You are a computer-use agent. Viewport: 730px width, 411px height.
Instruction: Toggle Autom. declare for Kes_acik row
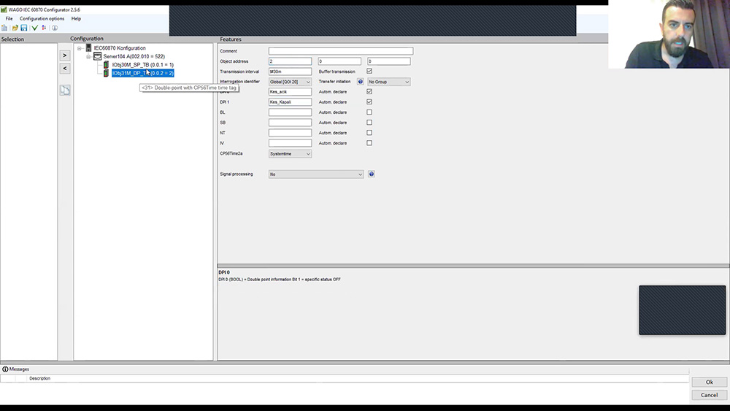[x=369, y=92]
